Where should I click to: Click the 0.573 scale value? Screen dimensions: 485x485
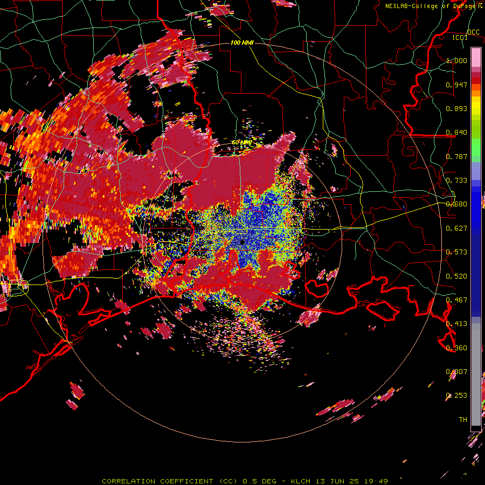456,252
